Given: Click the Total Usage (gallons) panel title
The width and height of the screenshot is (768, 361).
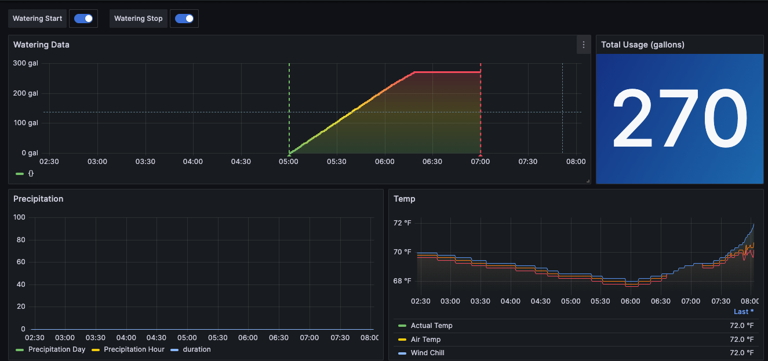Looking at the screenshot, I should click(643, 44).
